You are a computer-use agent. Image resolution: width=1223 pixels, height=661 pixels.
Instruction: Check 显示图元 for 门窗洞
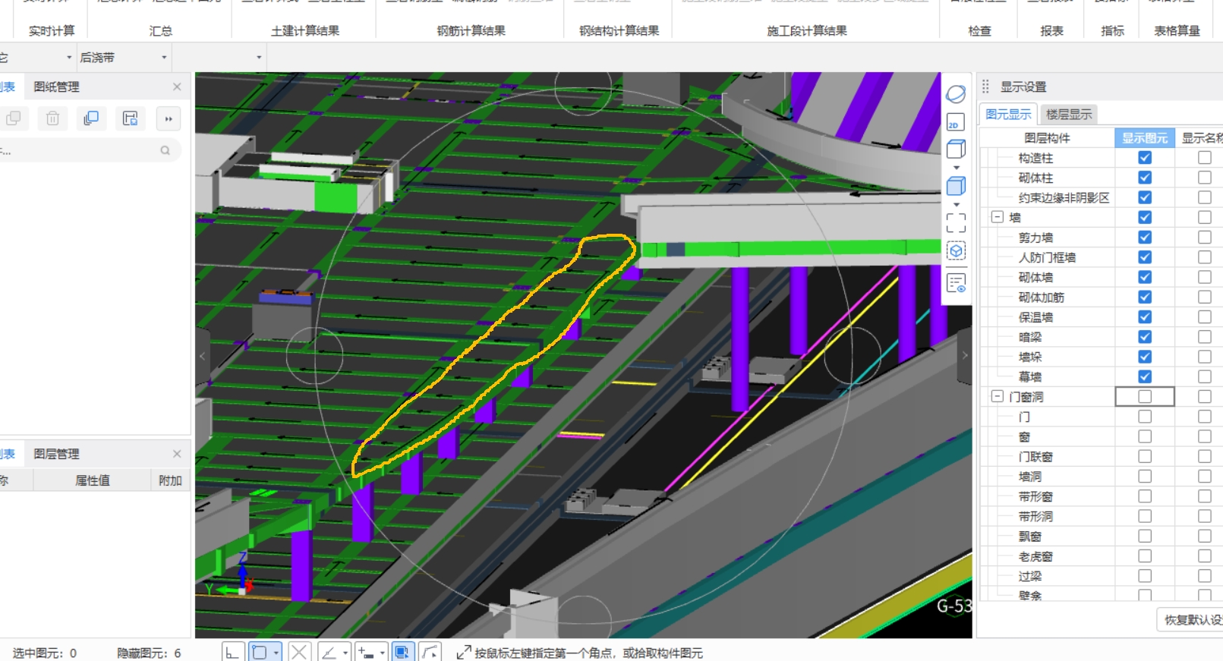1145,397
